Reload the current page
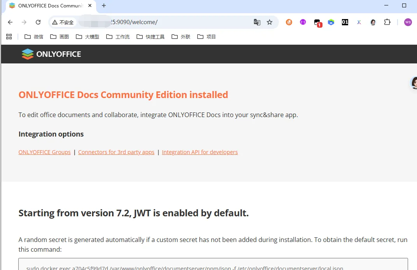Image resolution: width=417 pixels, height=270 pixels. tap(38, 22)
